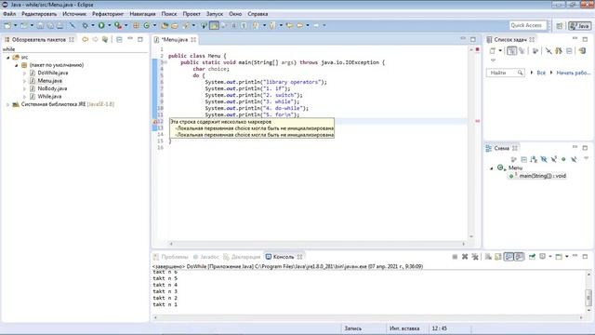Image resolution: width=595 pixels, height=335 pixels.
Task: Open the Run button dropdown arrow
Action: point(110,25)
